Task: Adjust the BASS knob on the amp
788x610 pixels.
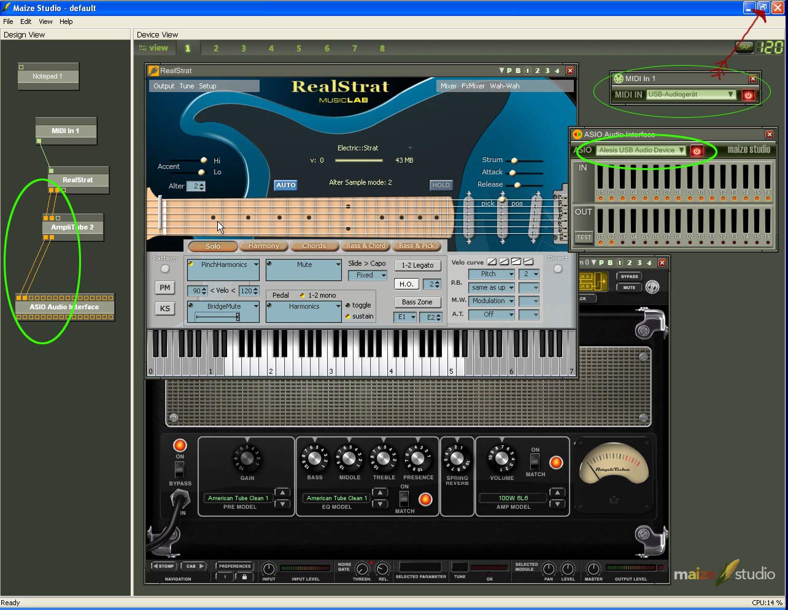Action: coord(314,458)
